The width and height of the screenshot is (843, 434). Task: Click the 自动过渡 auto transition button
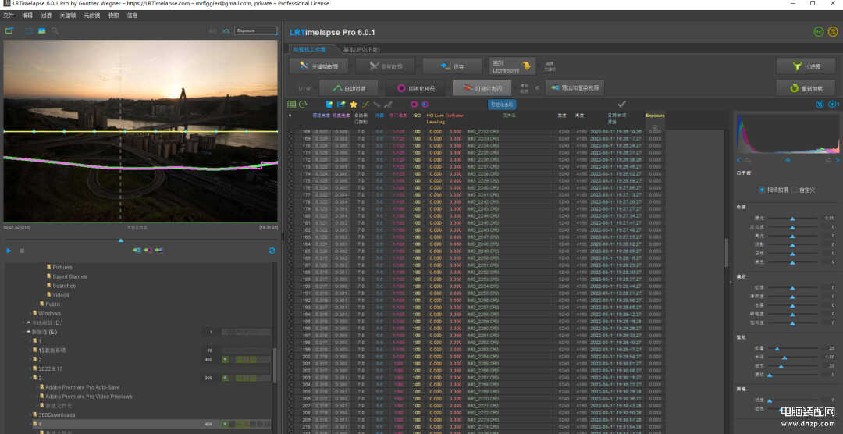(348, 88)
